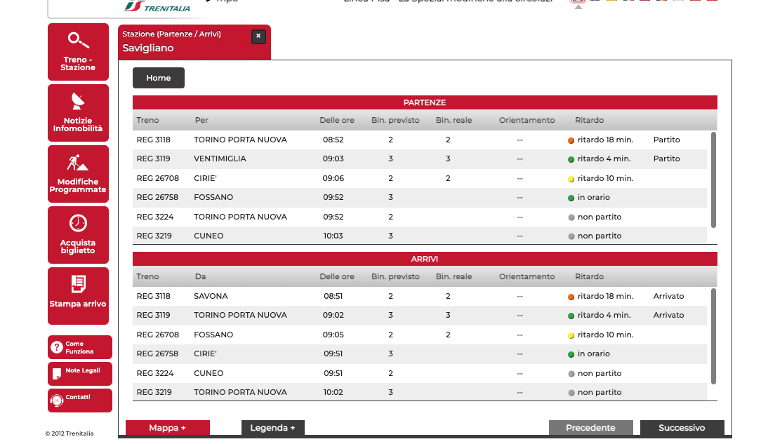Click Stampa arrivo document icon

coord(78,284)
